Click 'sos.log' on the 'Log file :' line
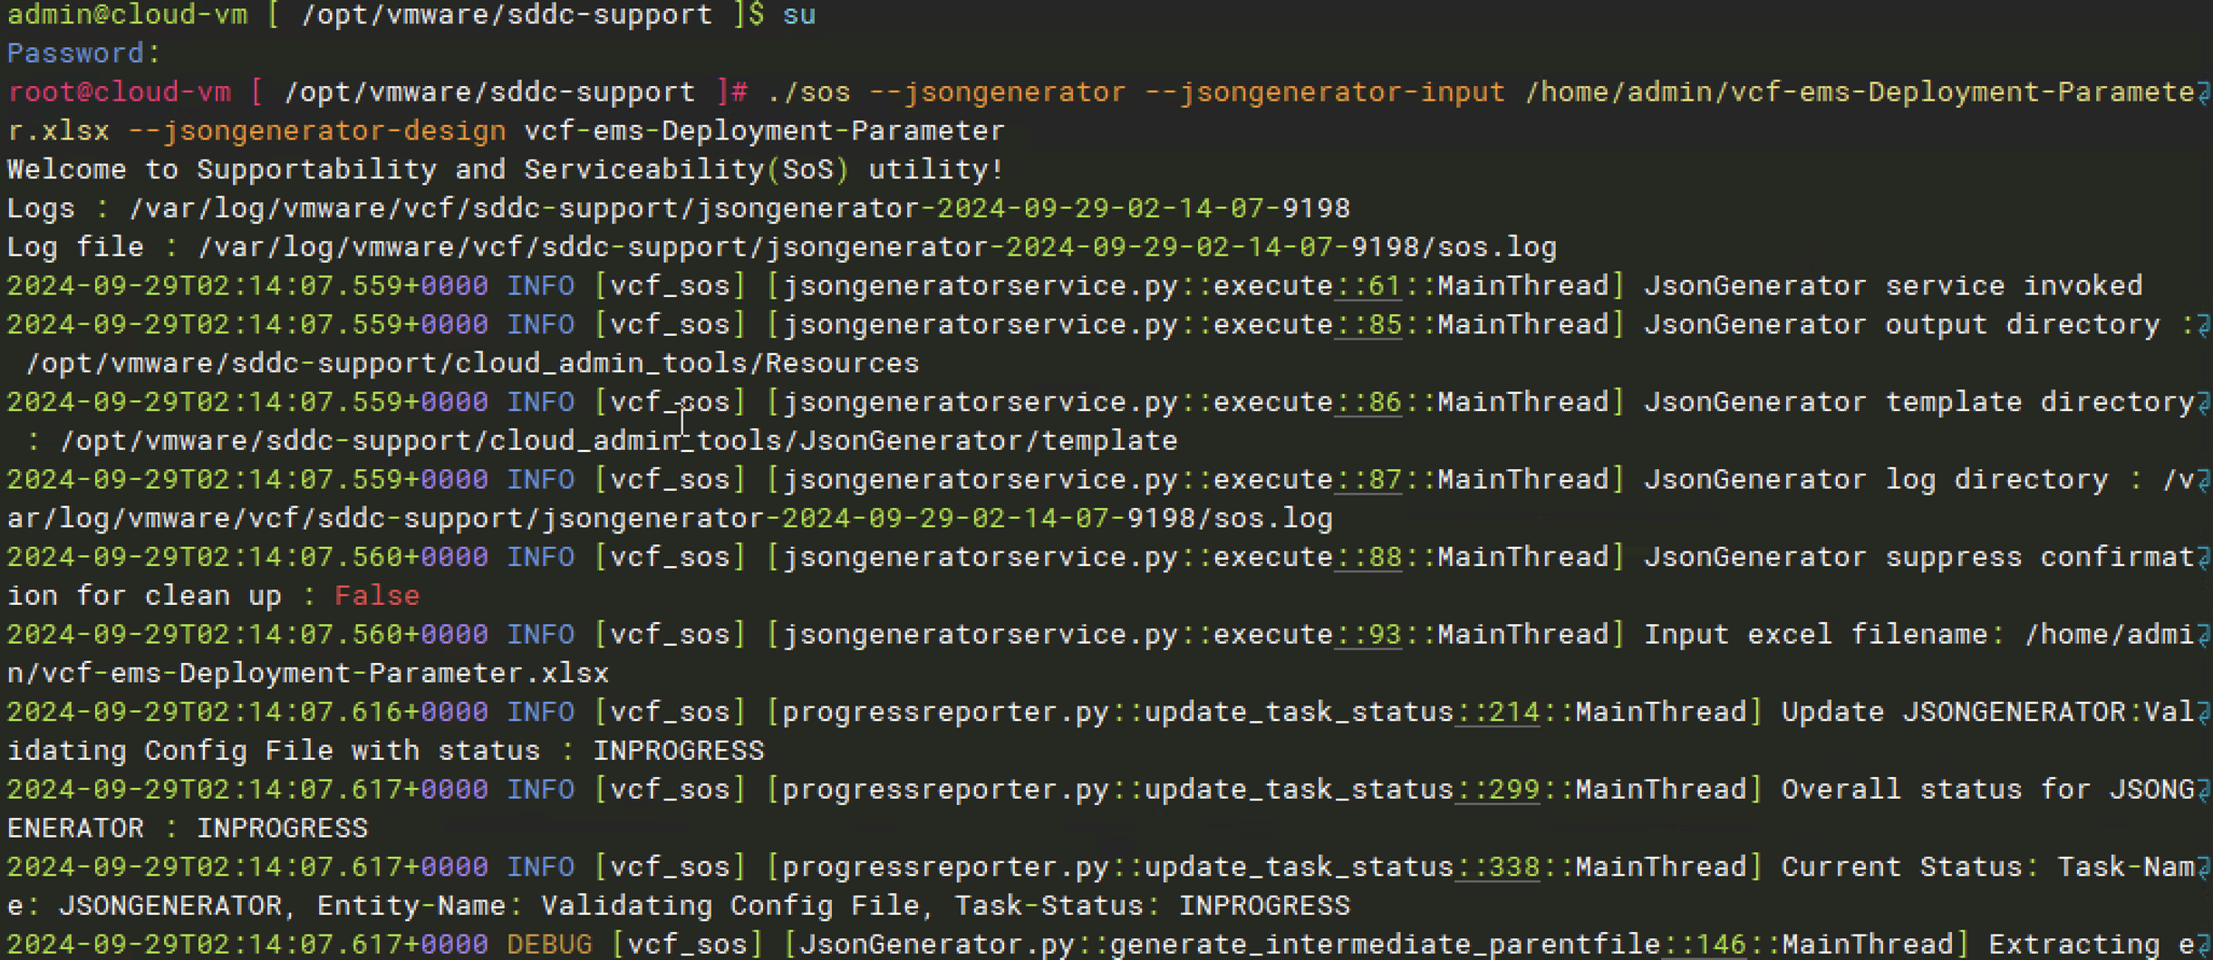The width and height of the screenshot is (2213, 960). 1496,247
